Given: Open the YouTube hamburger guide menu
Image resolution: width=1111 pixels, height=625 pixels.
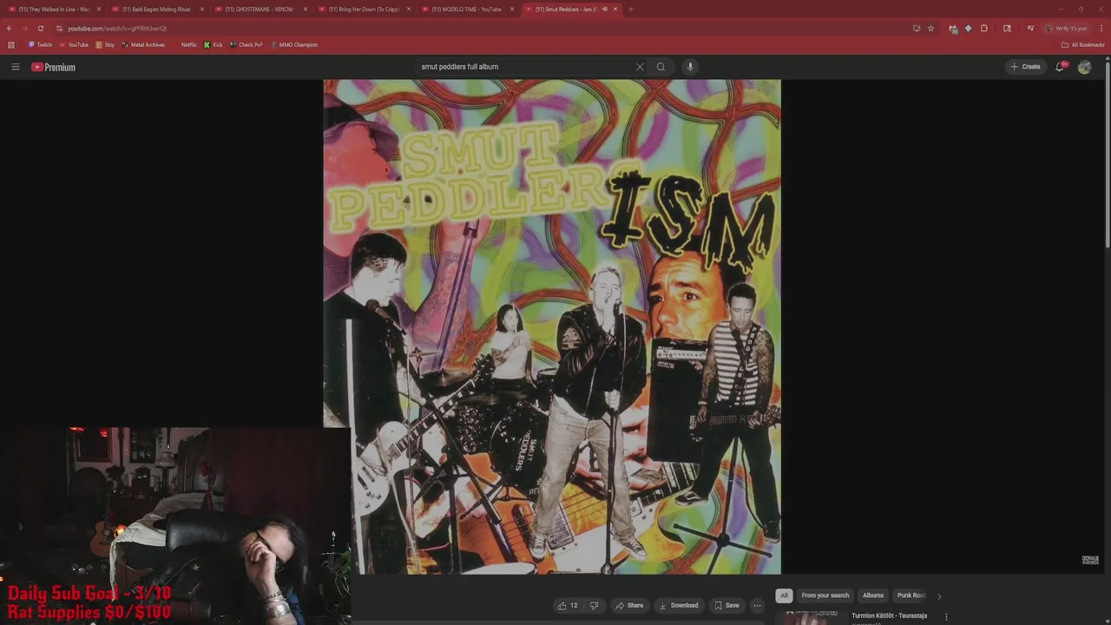Looking at the screenshot, I should (15, 67).
